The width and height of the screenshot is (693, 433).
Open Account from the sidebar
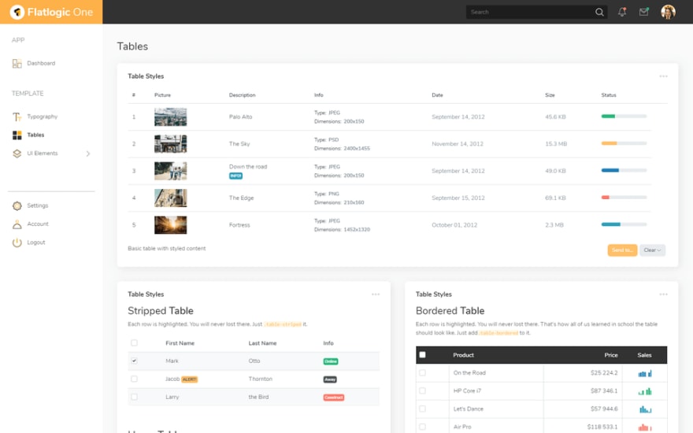tap(38, 224)
